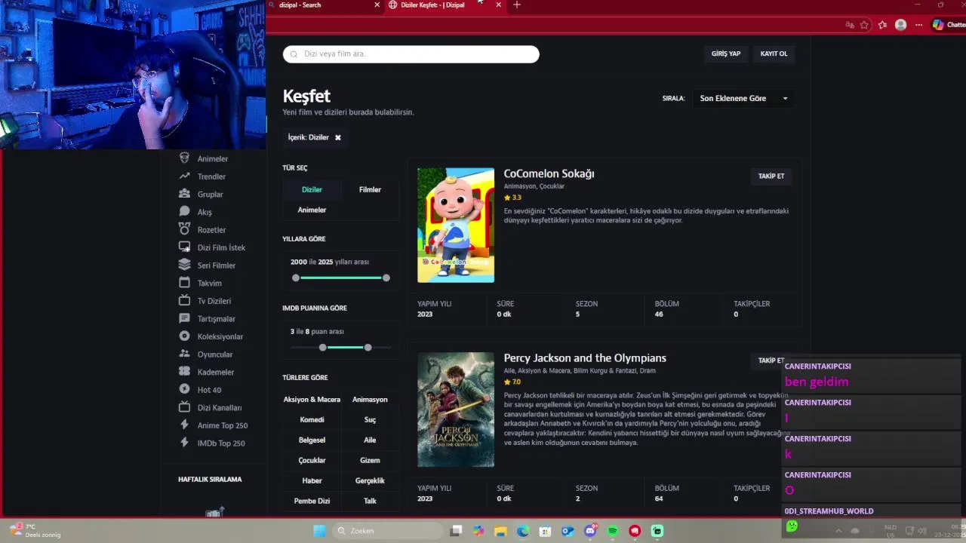966x543 pixels.
Task: Open Percy Jackson and the Olympians title
Action: pyautogui.click(x=585, y=357)
